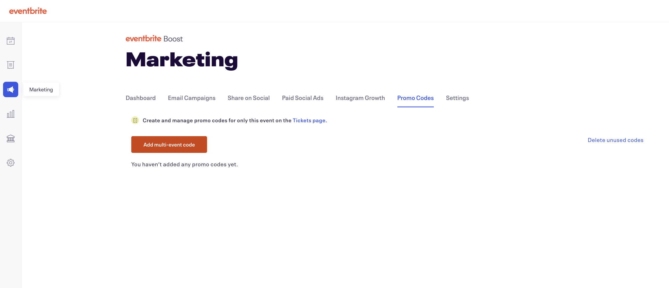Open the settings gear sidebar icon
The height and width of the screenshot is (288, 669).
11,163
